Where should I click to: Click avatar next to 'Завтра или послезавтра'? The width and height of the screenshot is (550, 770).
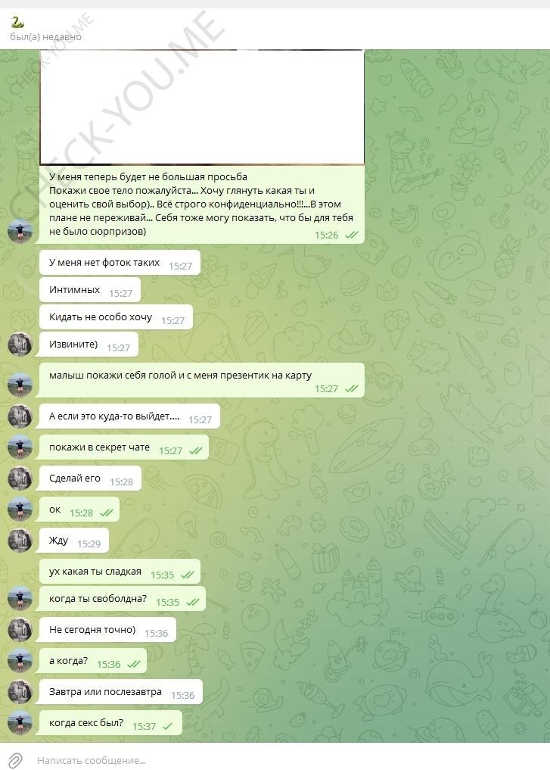pos(20,691)
